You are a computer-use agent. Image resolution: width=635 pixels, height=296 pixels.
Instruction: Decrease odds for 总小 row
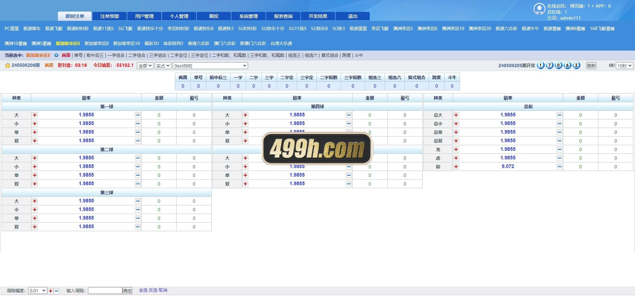[559, 124]
